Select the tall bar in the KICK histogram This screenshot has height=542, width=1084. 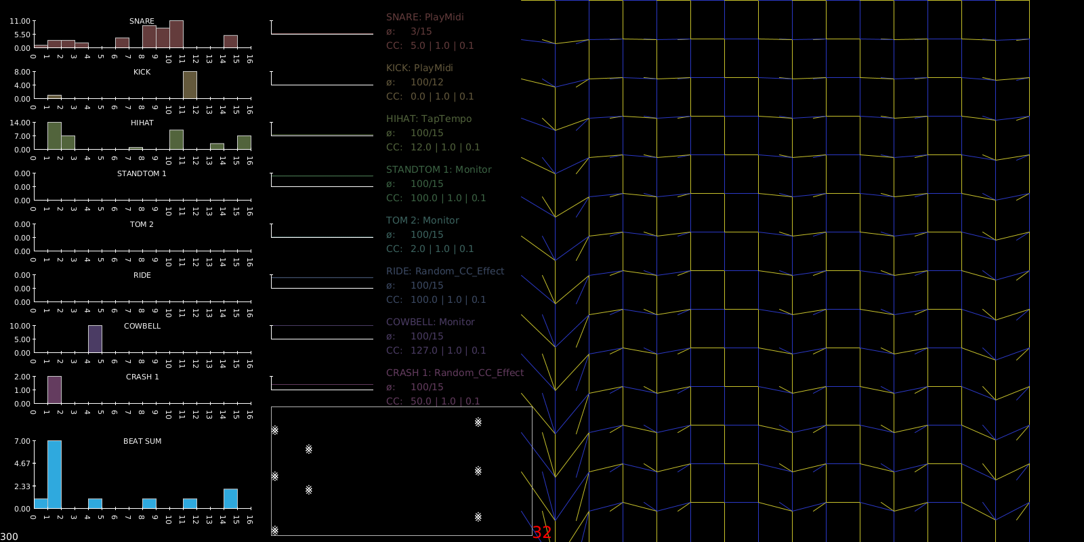pos(190,85)
